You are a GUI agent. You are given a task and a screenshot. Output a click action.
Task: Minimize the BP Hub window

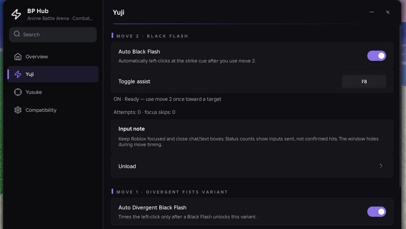pos(371,12)
